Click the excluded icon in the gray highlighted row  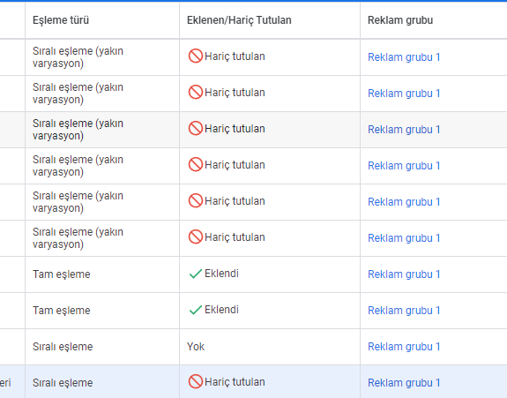click(x=196, y=129)
